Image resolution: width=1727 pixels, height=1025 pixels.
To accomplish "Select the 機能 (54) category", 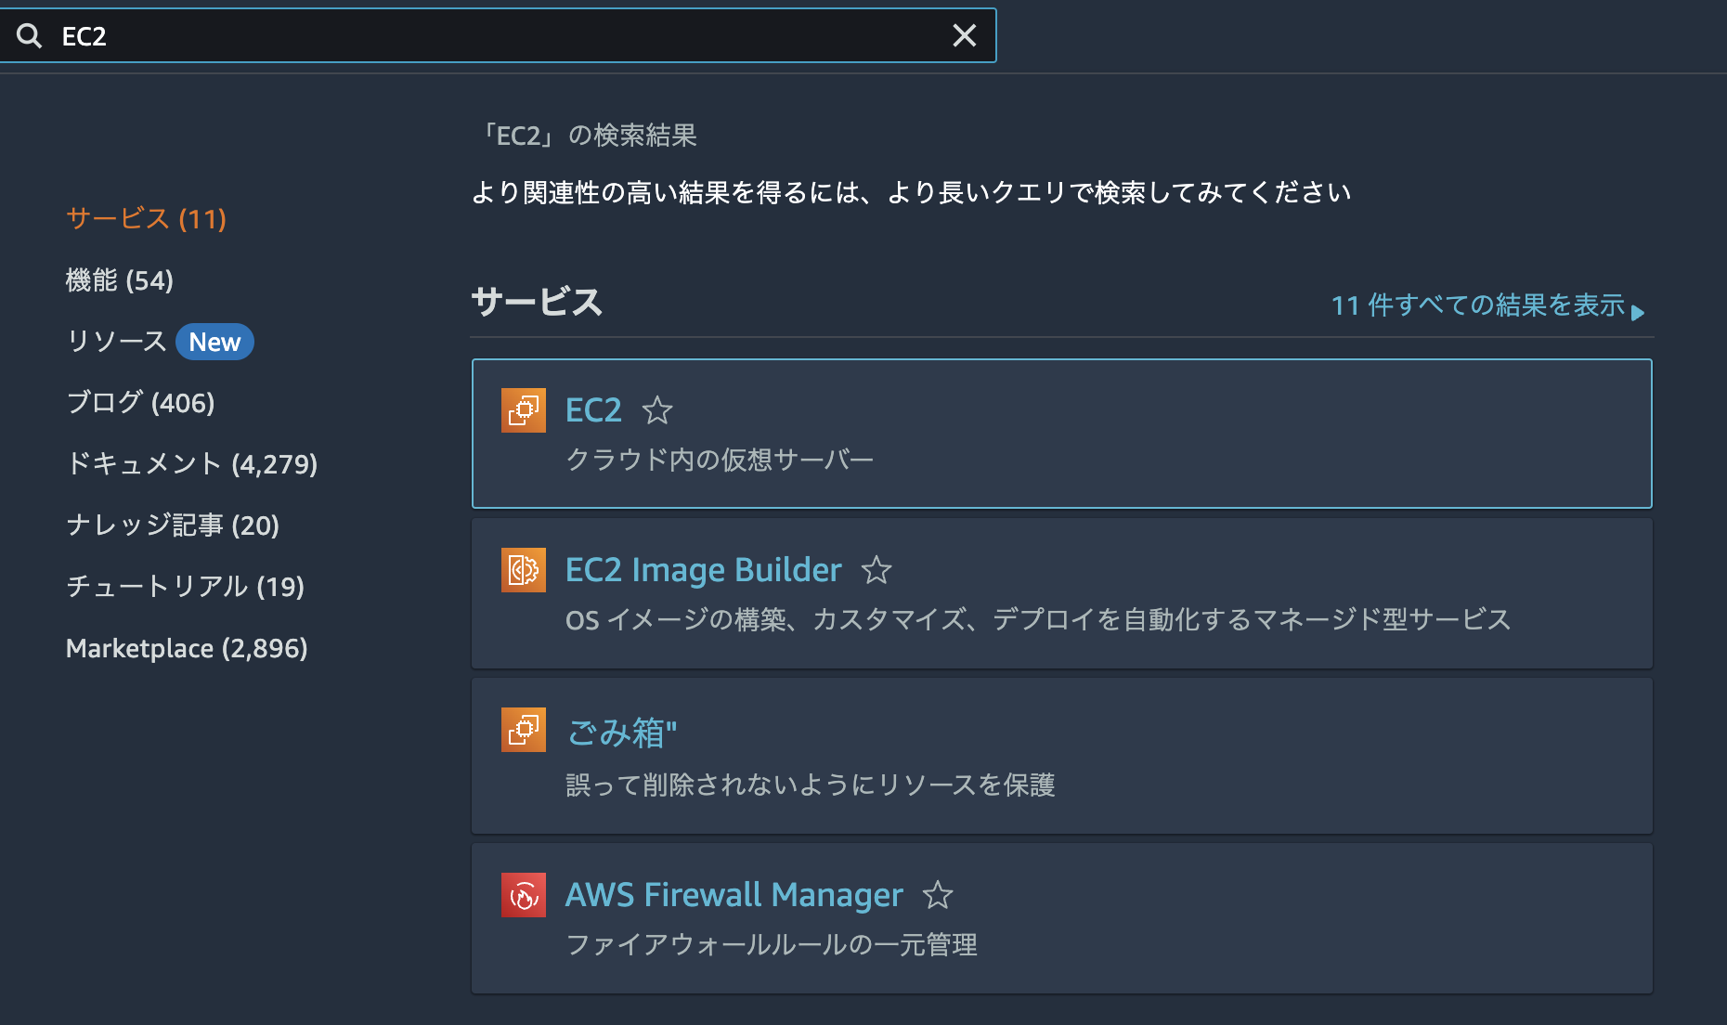I will 120,280.
